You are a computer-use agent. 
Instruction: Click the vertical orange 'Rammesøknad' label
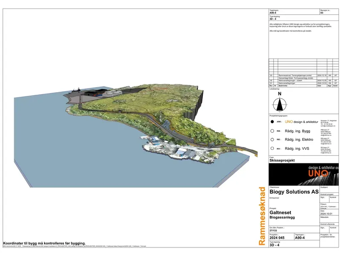pos(262,216)
